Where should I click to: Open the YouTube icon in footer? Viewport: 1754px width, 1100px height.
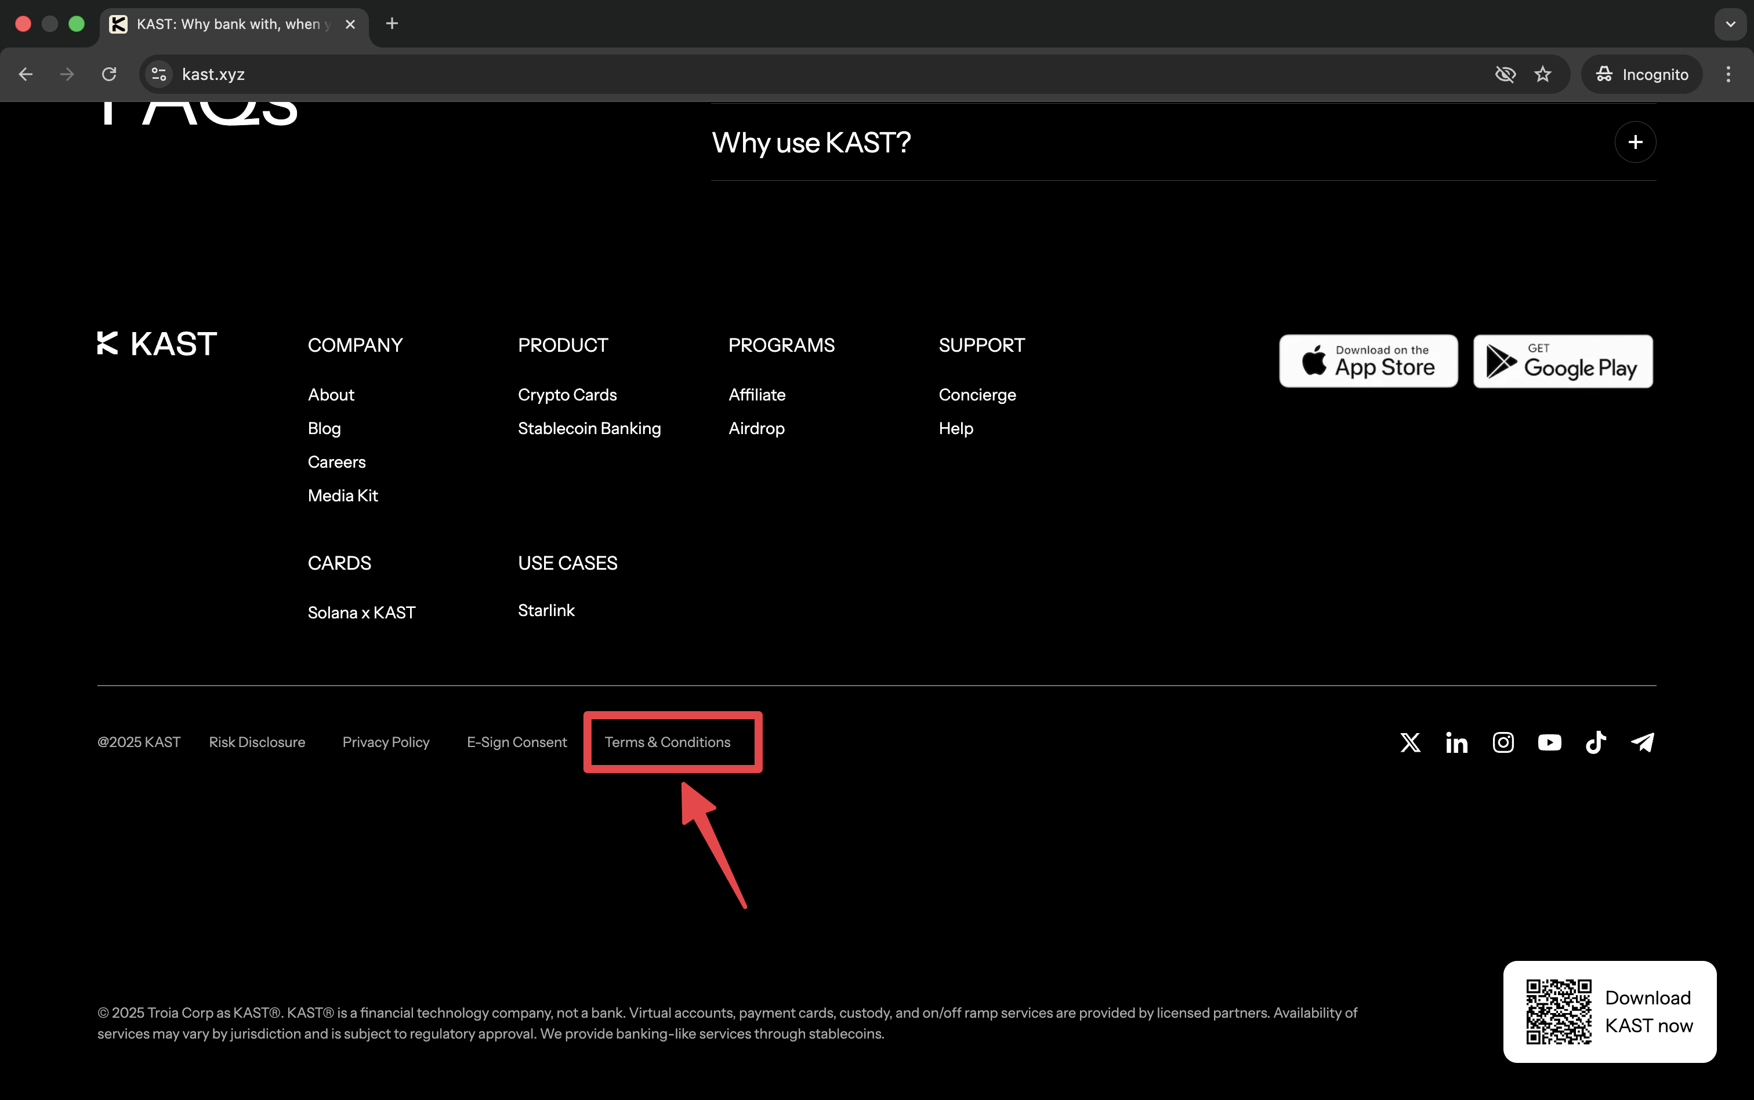(1549, 742)
